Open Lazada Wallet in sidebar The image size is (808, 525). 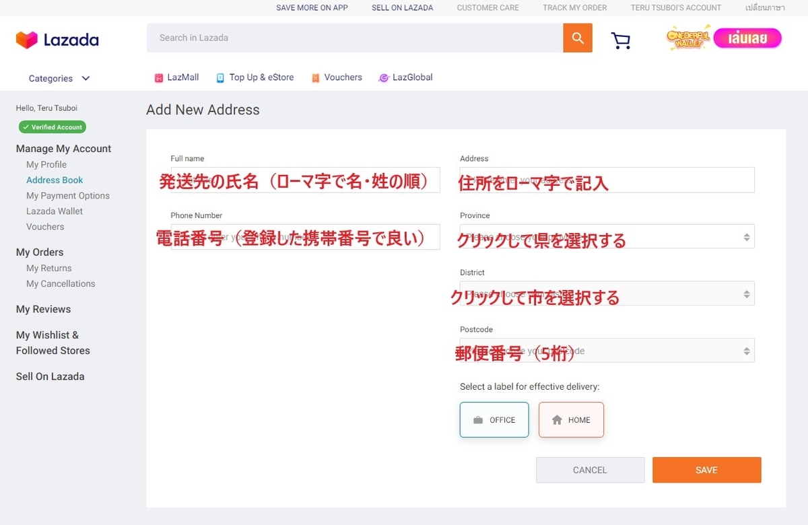[55, 211]
